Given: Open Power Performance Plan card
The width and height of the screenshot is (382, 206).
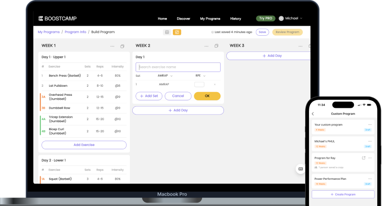Looking at the screenshot, I should click(343, 181).
